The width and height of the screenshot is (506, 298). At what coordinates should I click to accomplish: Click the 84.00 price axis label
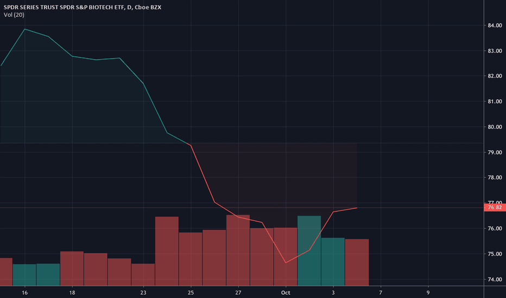click(495, 25)
